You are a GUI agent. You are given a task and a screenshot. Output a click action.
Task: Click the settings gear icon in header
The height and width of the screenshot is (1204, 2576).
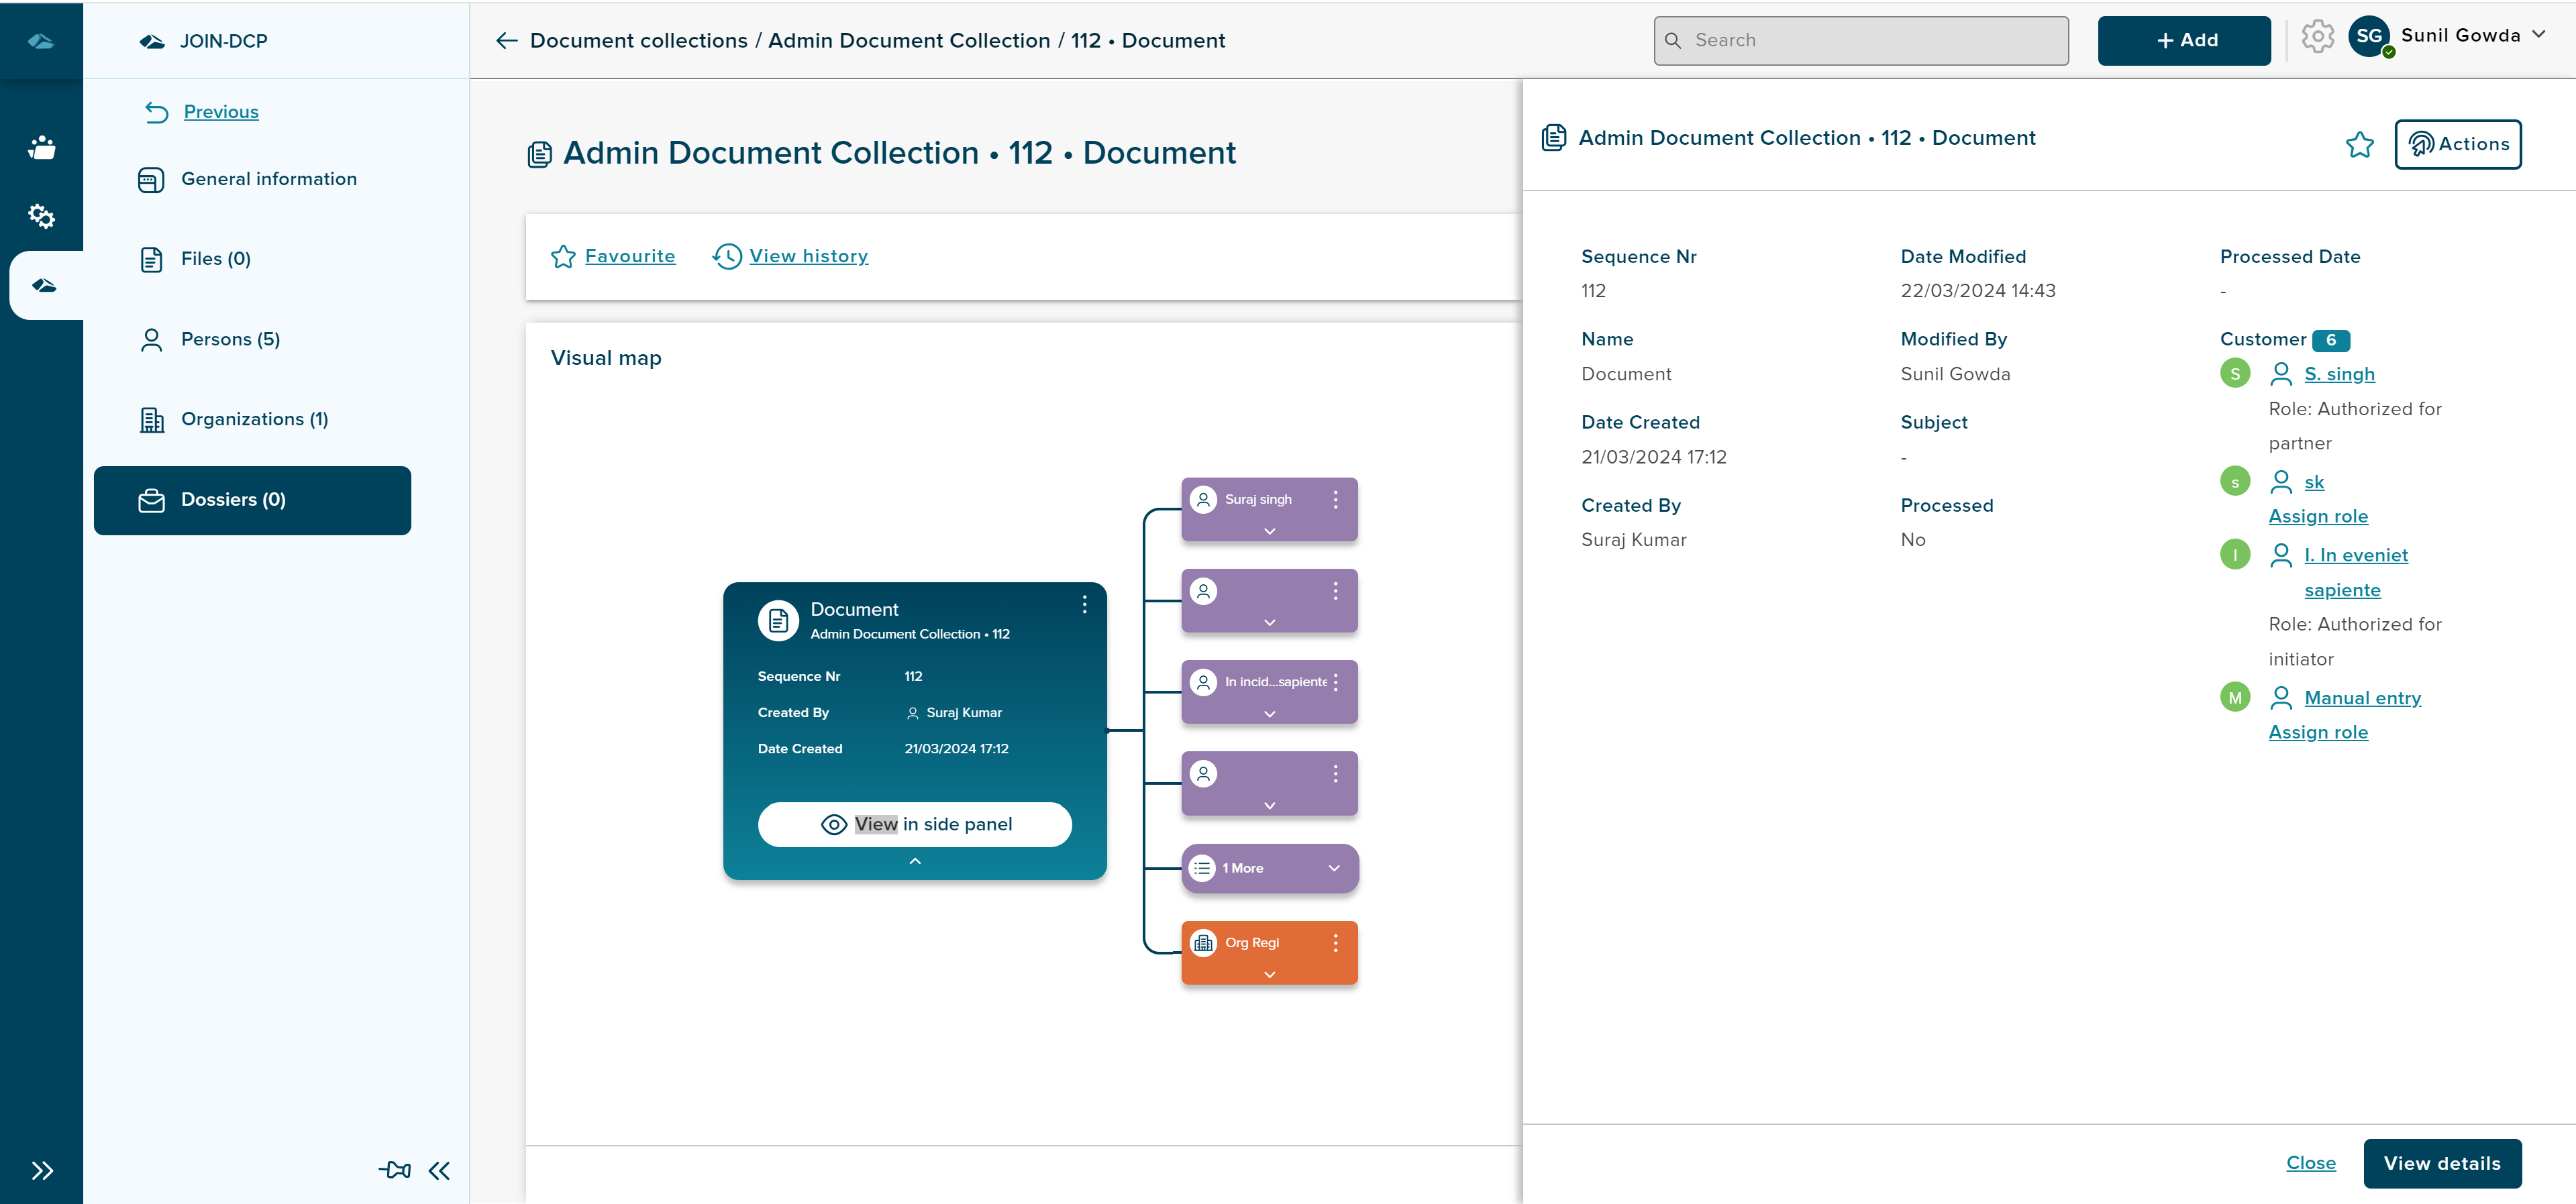point(2317,38)
